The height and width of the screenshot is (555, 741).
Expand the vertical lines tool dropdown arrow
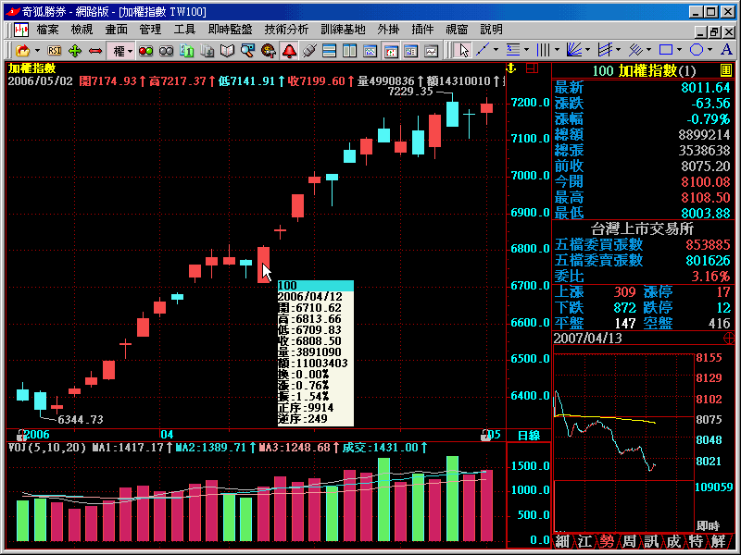coord(558,50)
